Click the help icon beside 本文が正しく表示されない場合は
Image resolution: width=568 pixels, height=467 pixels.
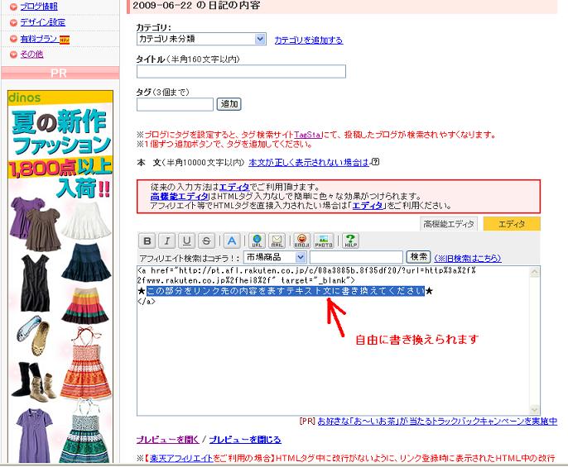point(376,162)
